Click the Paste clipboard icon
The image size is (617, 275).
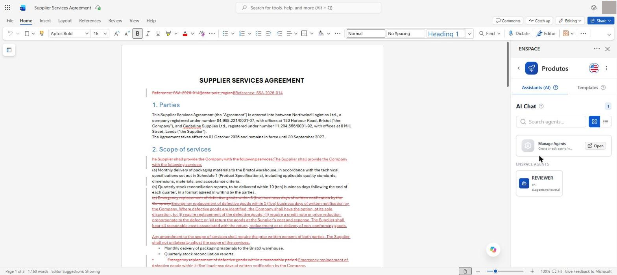point(27,33)
